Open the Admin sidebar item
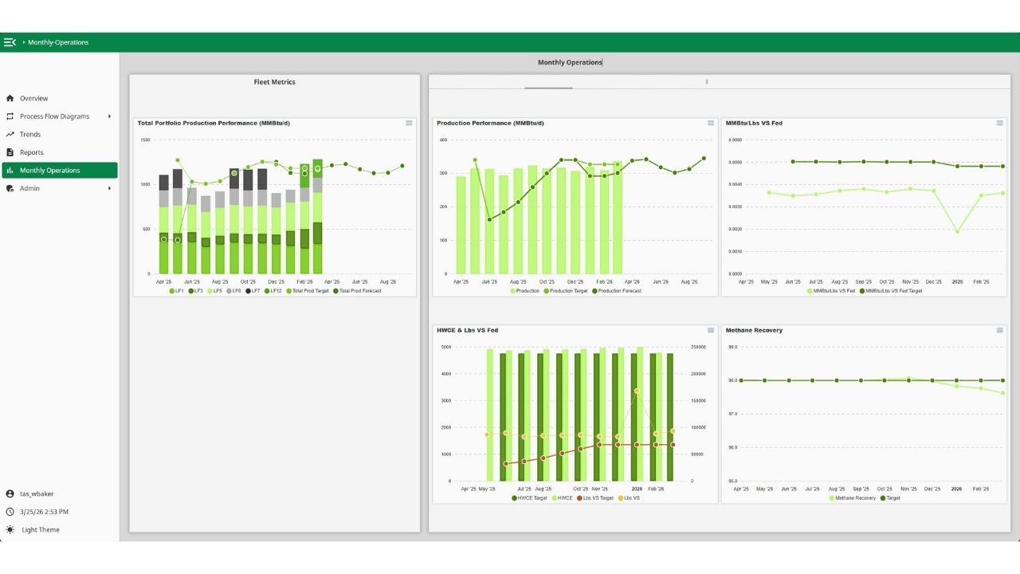This screenshot has width=1020, height=574. click(29, 189)
